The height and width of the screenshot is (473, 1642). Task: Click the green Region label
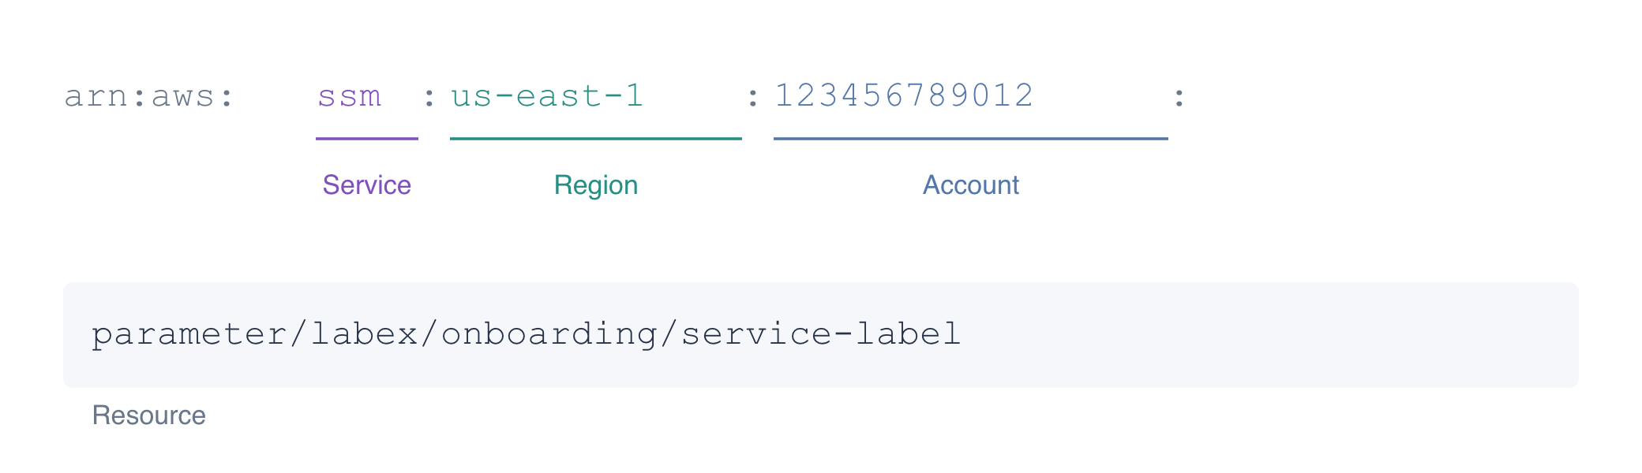pos(596,185)
